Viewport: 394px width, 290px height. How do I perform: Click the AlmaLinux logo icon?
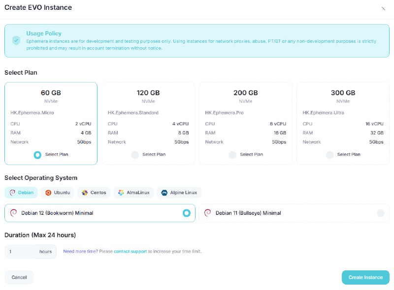[x=121, y=193]
